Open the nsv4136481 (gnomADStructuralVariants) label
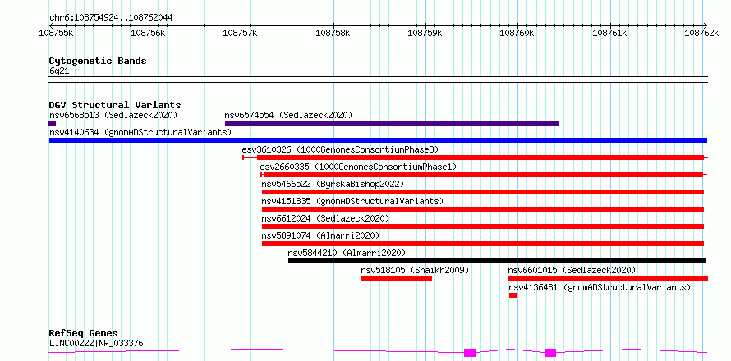This screenshot has height=361, width=731. pyautogui.click(x=600, y=287)
